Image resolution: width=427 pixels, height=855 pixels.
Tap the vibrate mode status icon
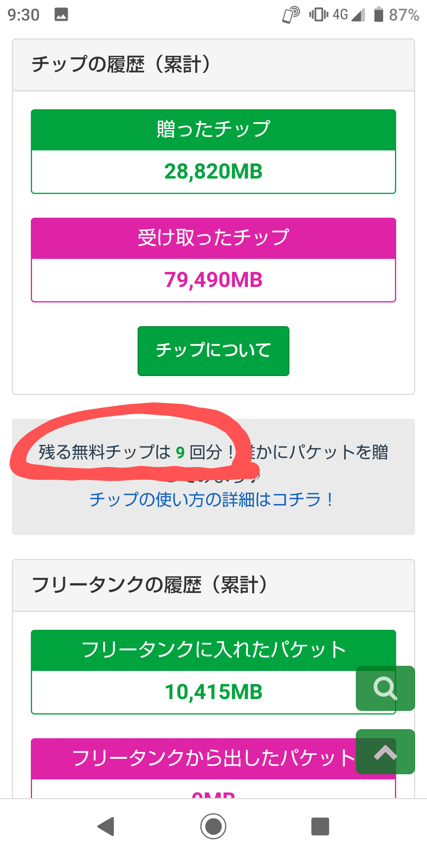click(318, 15)
